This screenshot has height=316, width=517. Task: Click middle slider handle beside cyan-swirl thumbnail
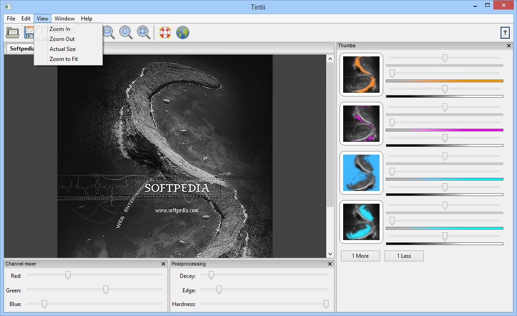(392, 221)
